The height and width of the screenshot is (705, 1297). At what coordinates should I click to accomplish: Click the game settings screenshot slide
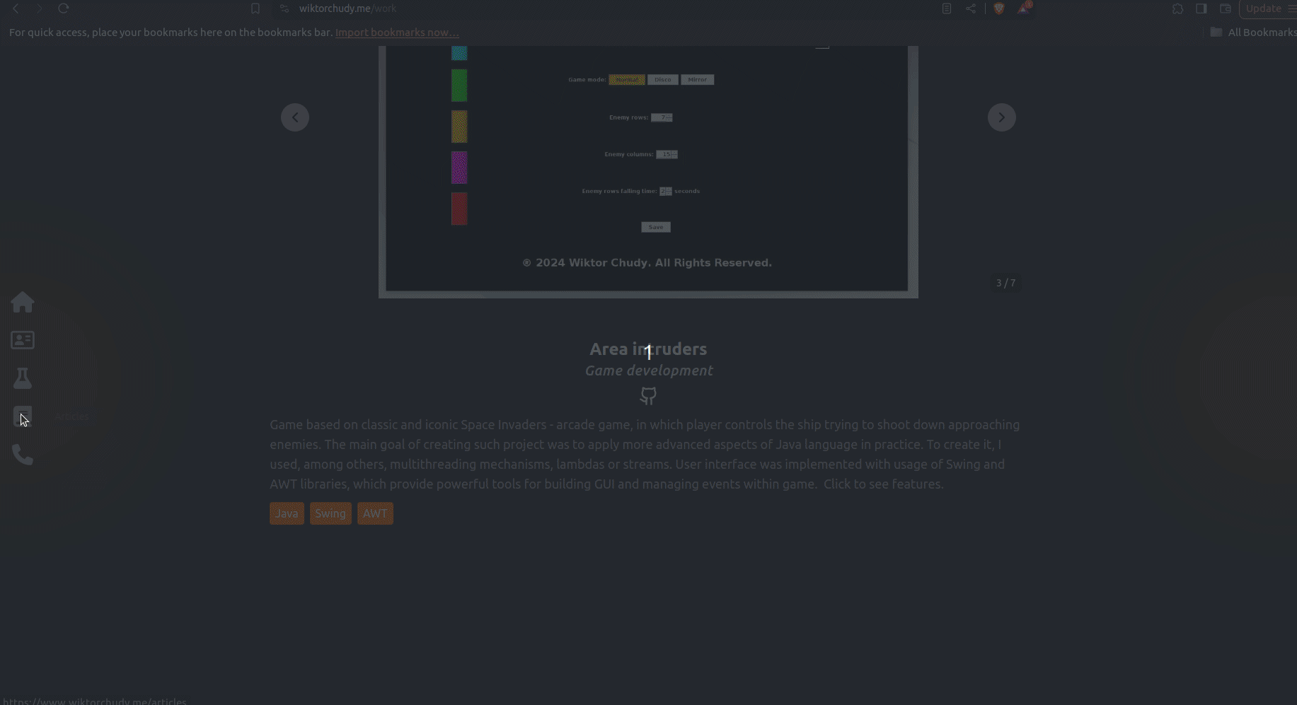pyautogui.click(x=648, y=172)
